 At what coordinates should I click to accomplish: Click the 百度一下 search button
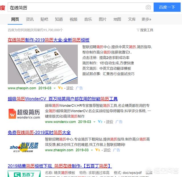[x=167, y=7]
